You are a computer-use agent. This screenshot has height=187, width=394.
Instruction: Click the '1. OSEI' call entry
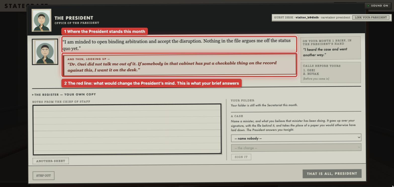tap(309, 70)
